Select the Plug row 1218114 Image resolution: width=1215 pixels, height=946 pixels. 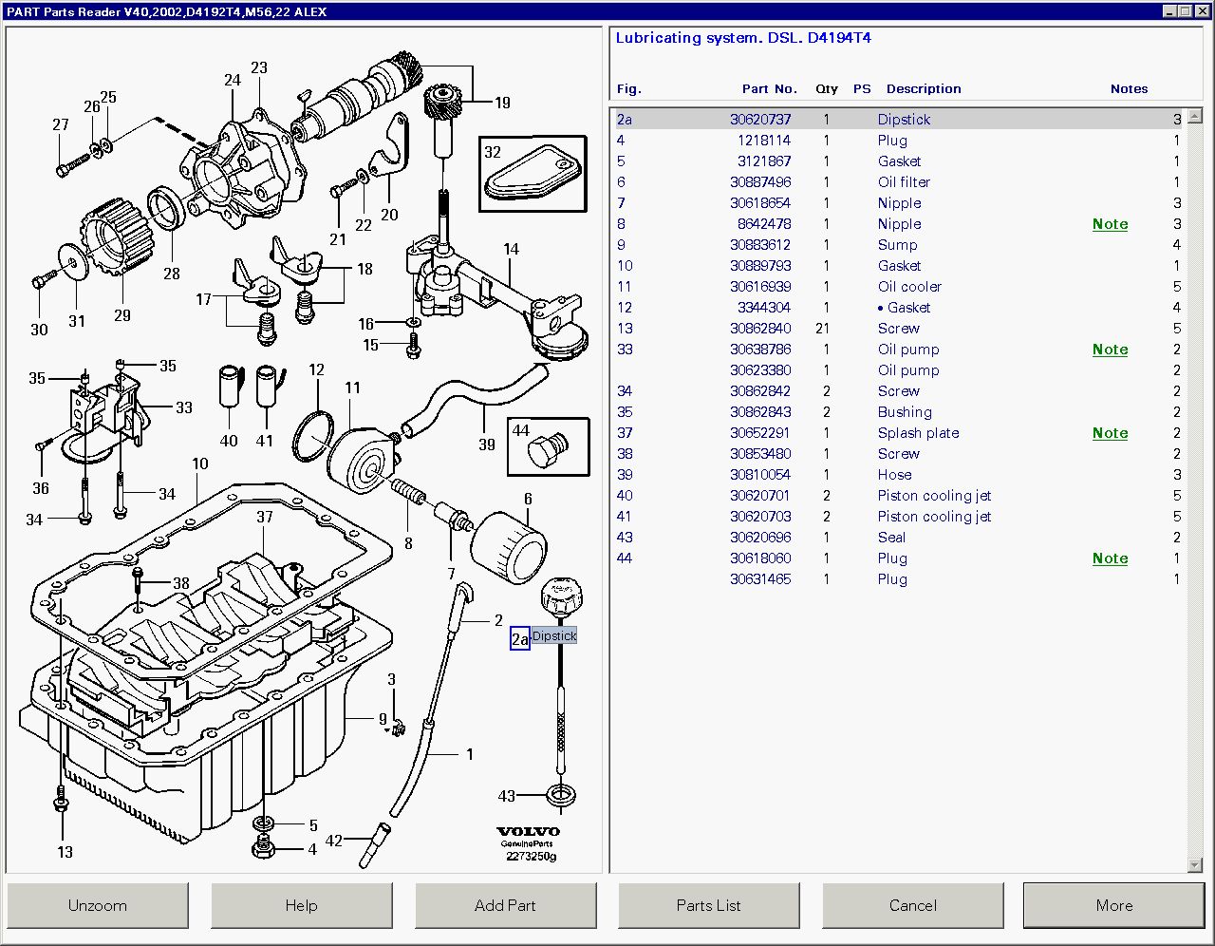tap(898, 141)
